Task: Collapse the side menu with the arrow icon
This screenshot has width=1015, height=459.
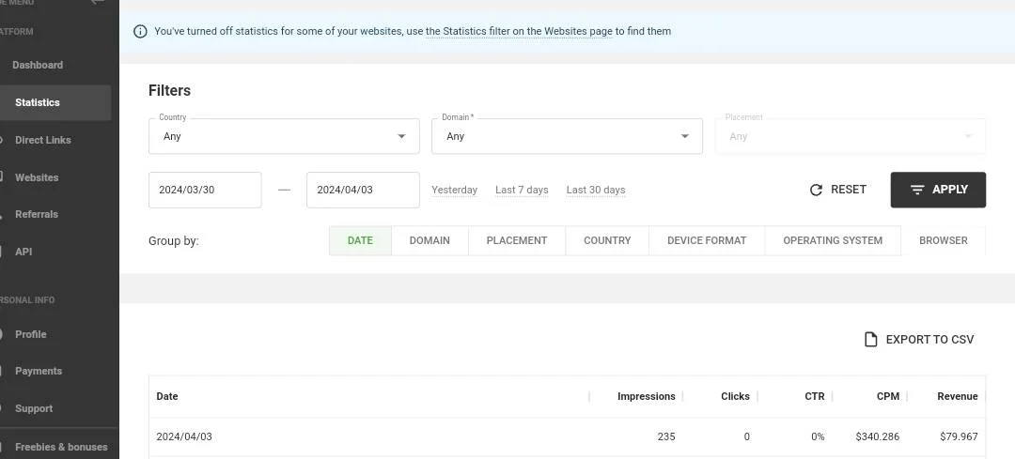Action: click(x=97, y=2)
